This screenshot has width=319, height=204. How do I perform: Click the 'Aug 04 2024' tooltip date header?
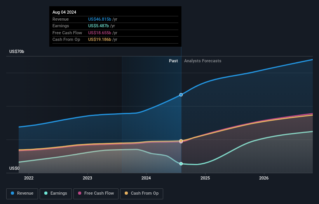64,12
